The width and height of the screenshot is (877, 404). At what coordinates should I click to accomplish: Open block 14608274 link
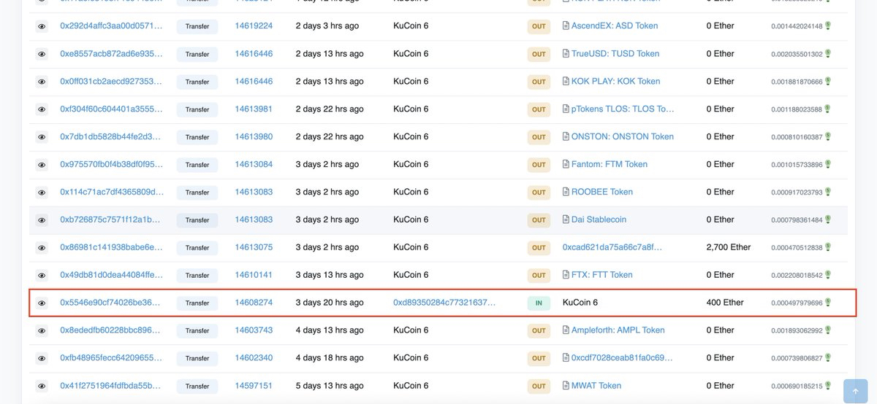click(x=254, y=303)
